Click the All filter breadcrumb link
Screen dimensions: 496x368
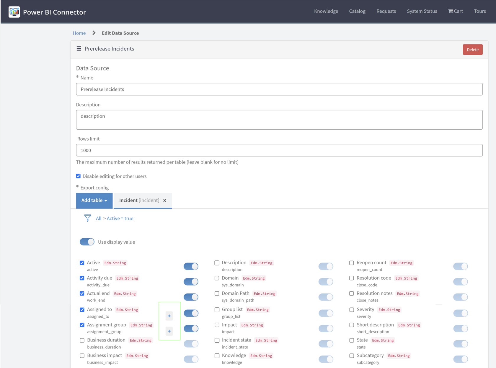99,218
